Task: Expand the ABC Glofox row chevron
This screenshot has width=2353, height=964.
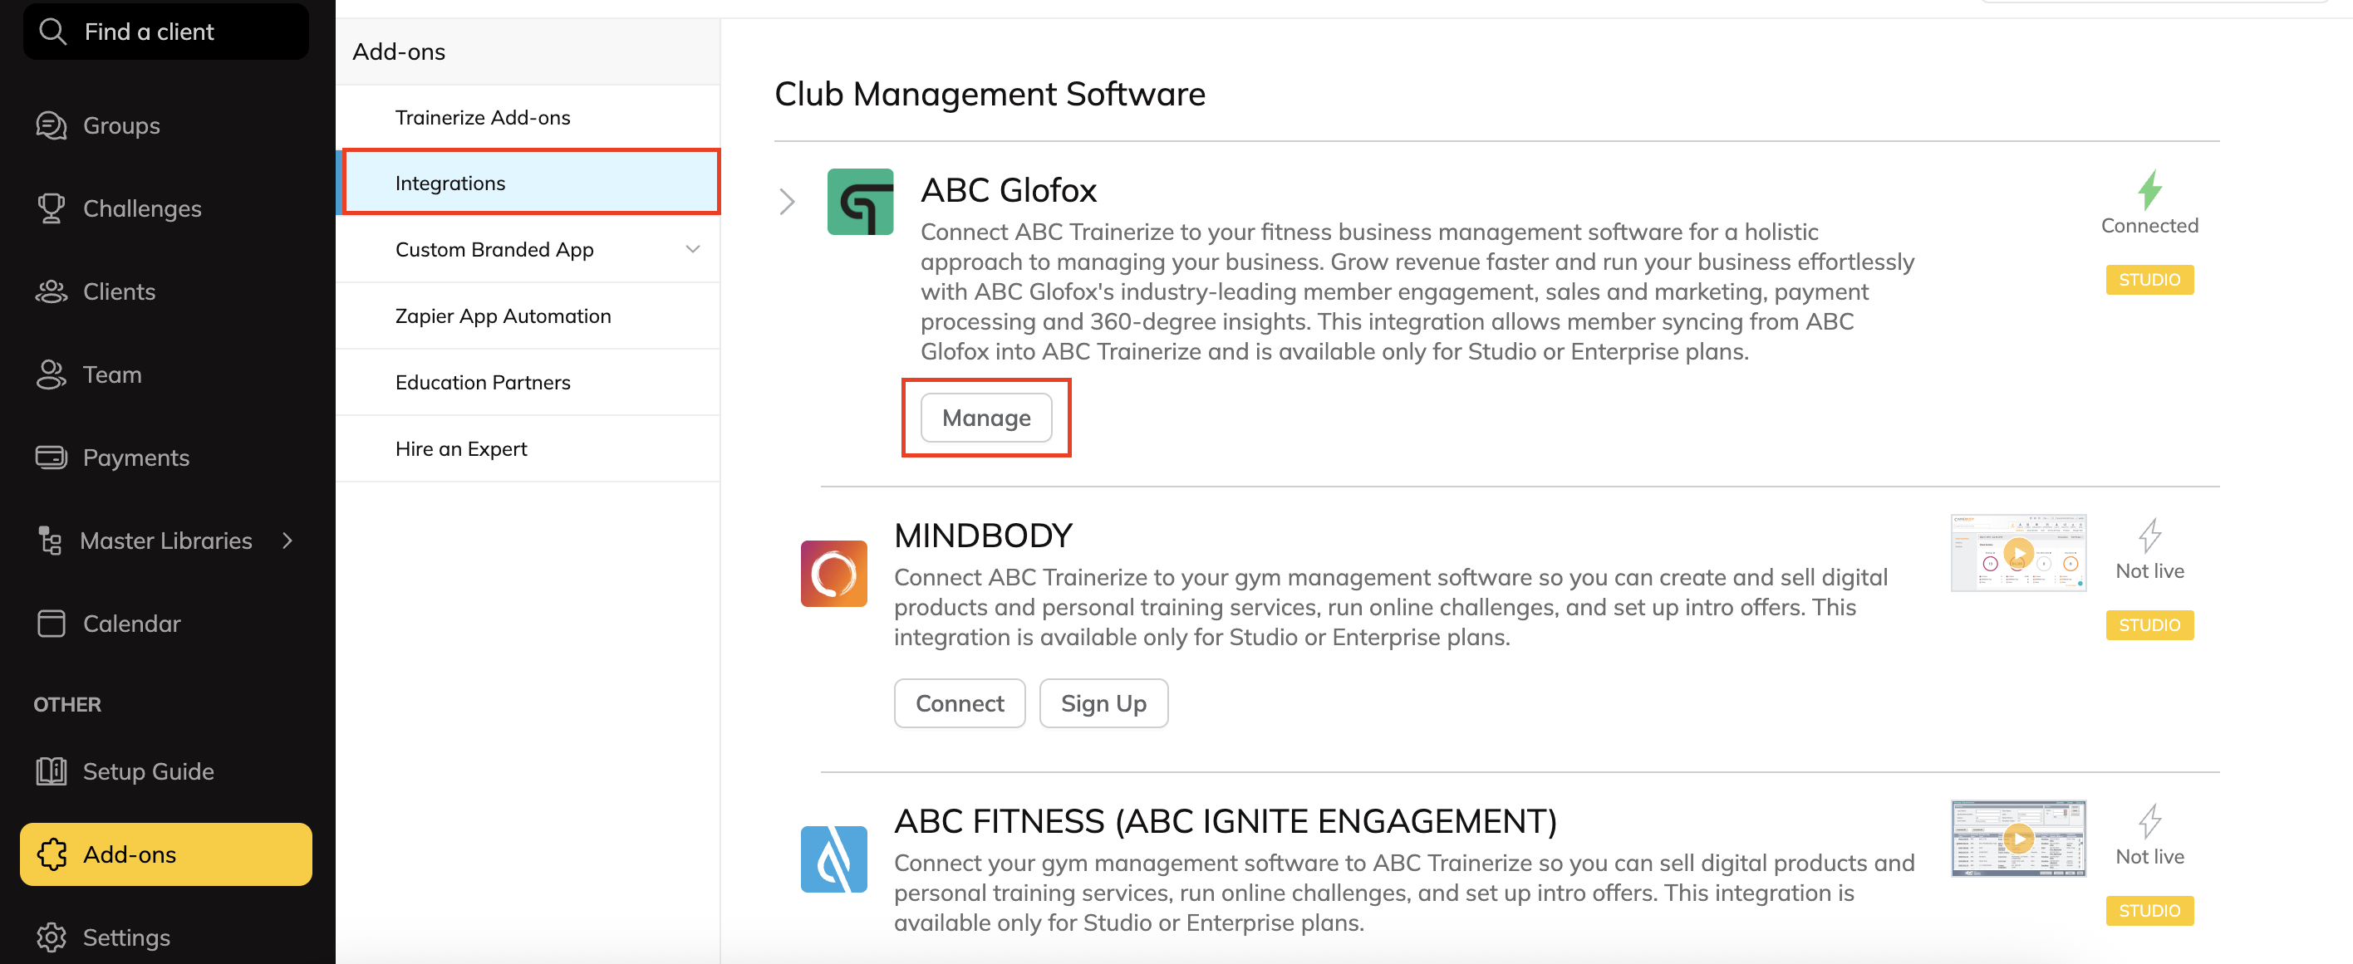Action: click(787, 202)
